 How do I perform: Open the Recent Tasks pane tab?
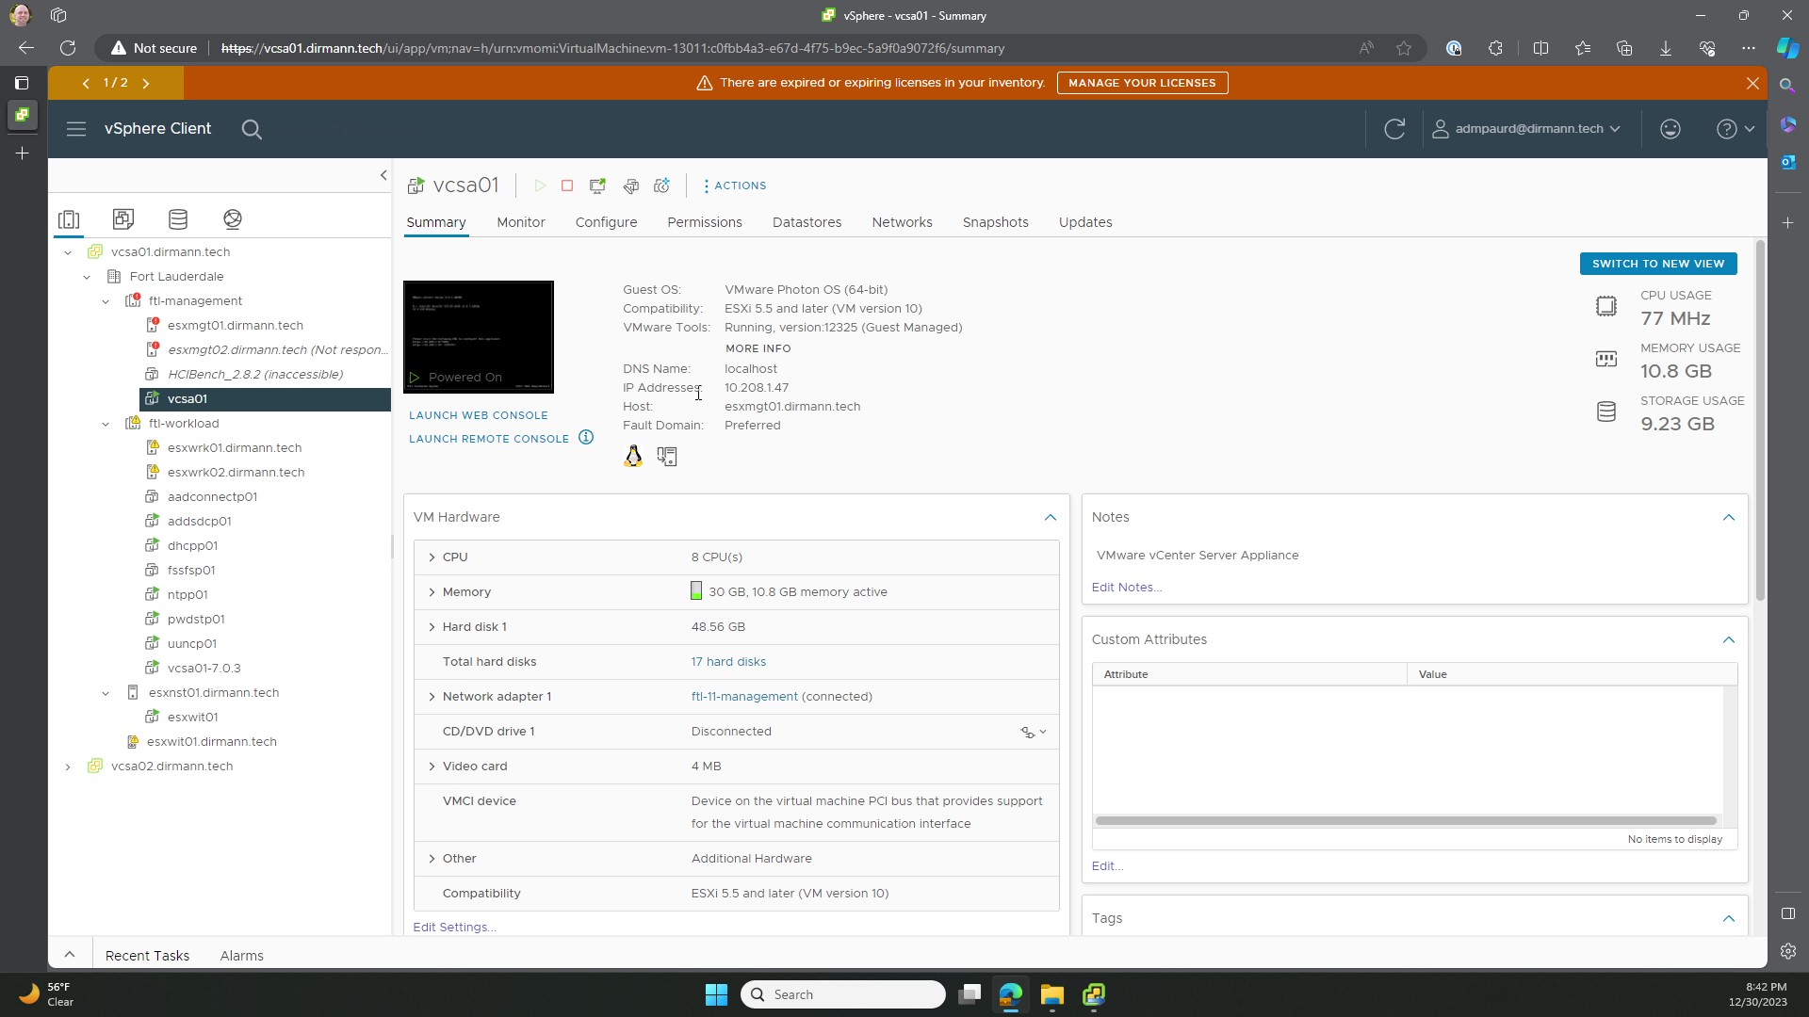click(x=147, y=956)
